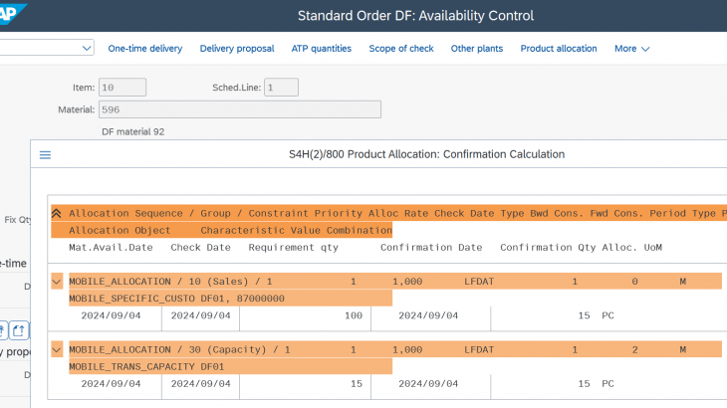Image resolution: width=727 pixels, height=408 pixels.
Task: Open Delivery proposal
Action: click(x=237, y=49)
